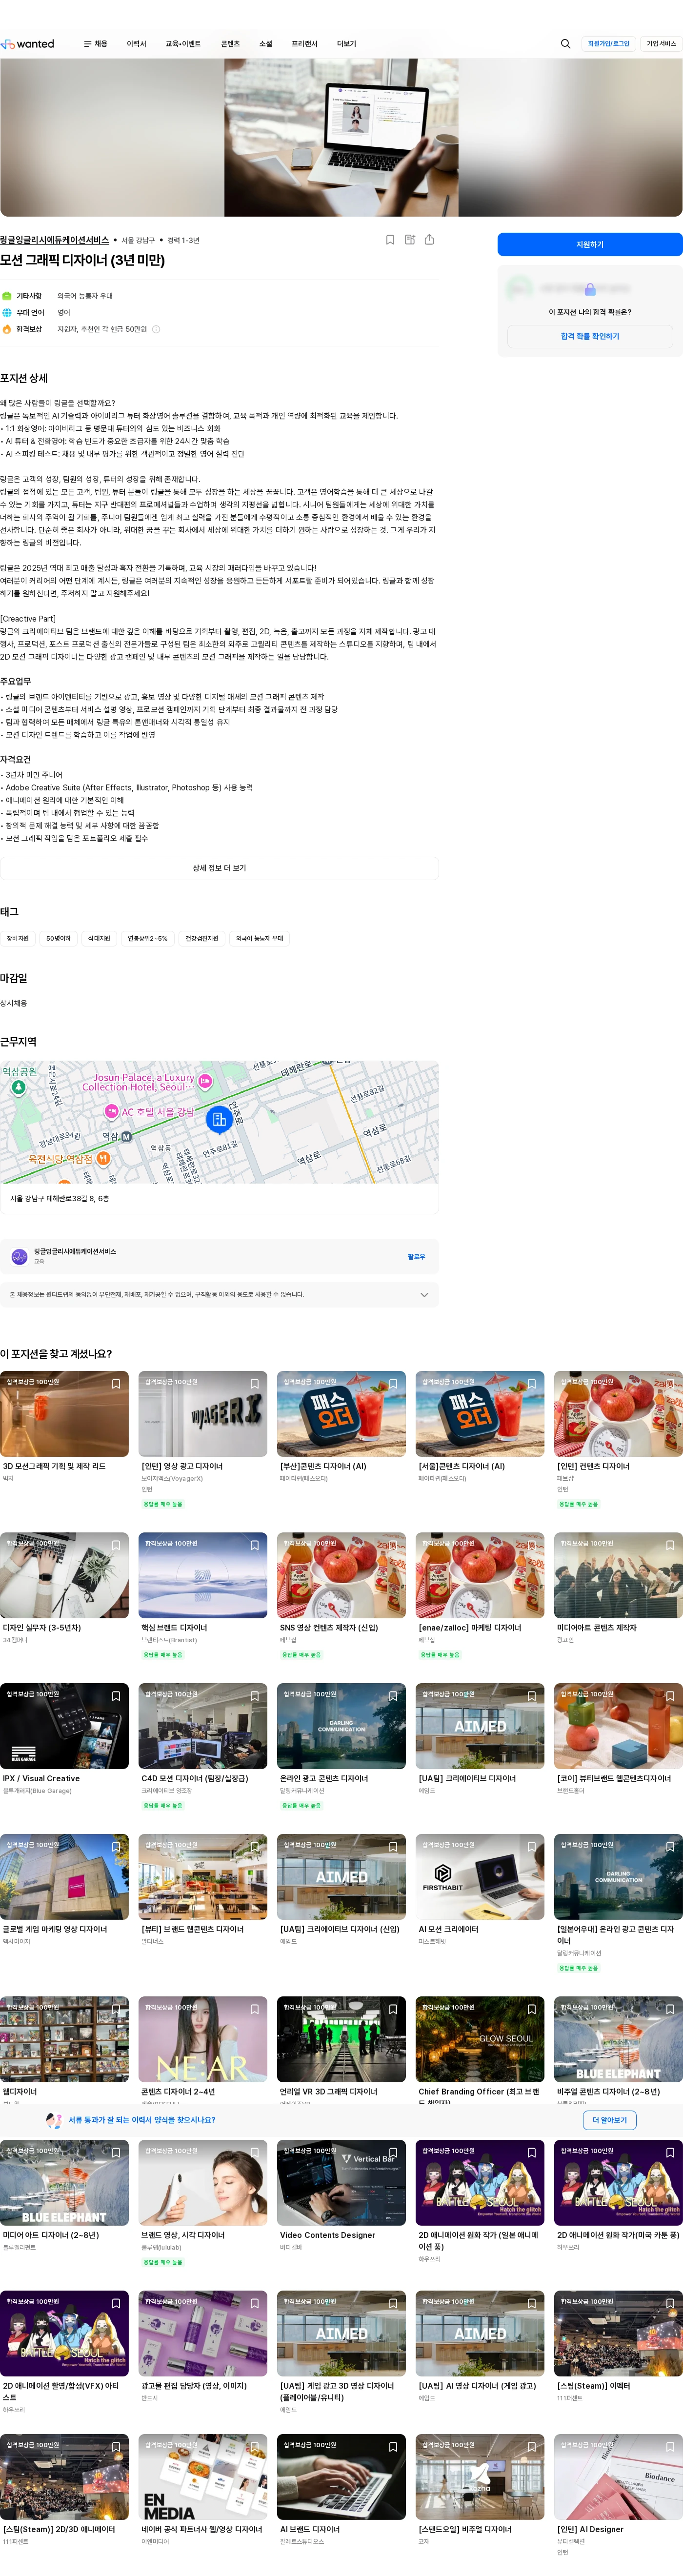Expand the copyright notice chevron below follow card

pyautogui.click(x=424, y=1295)
